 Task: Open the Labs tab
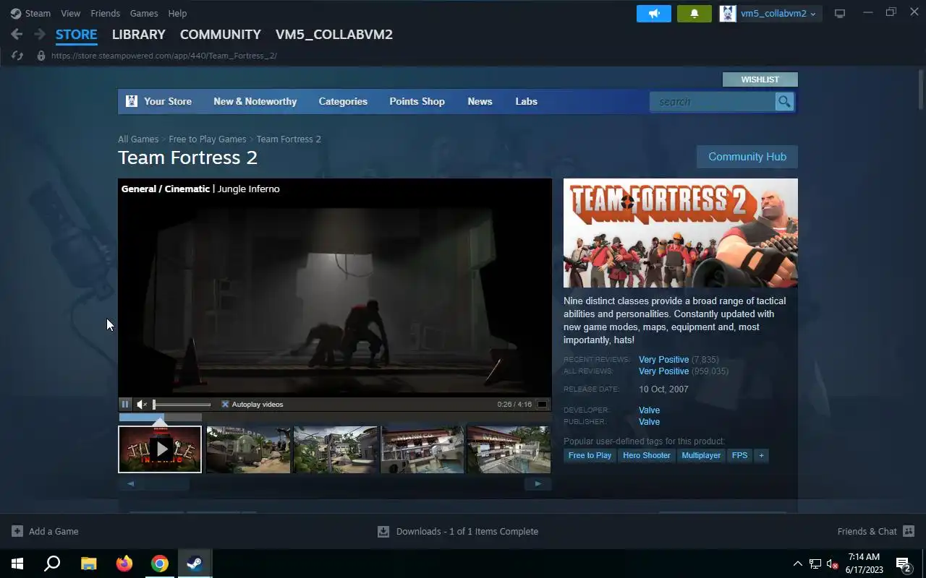click(527, 102)
